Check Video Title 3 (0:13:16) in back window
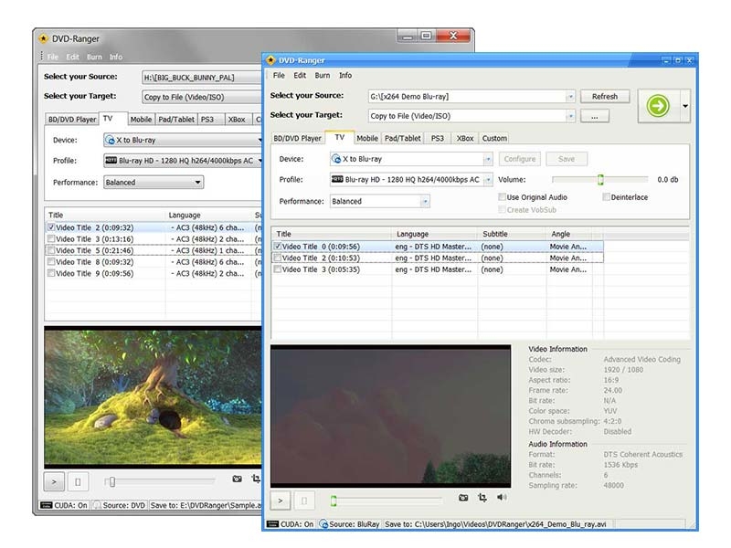 click(51, 238)
